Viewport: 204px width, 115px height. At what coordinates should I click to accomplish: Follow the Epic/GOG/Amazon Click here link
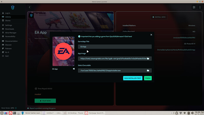[128, 36]
